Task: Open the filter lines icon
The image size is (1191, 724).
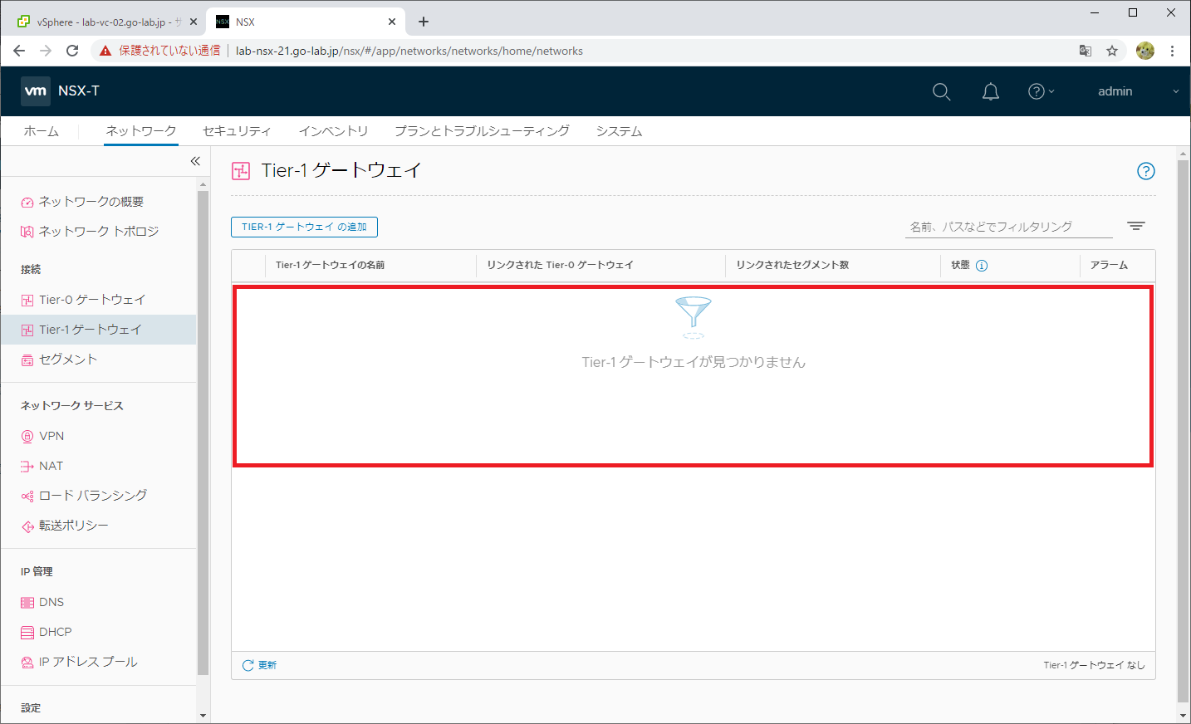Action: pos(1136,226)
